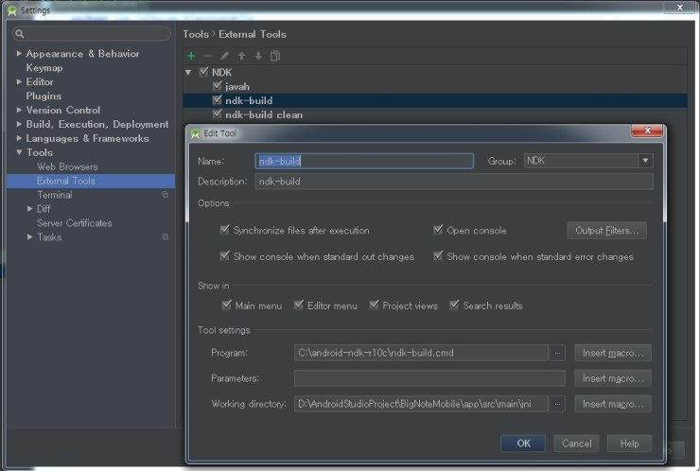Expand the Editor settings node
Screen dimensions: 700x471
(19, 81)
